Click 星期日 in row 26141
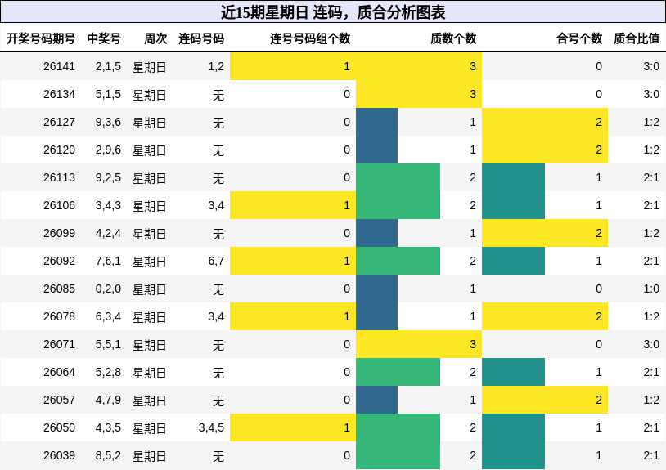Image resolution: width=666 pixels, height=470 pixels. point(150,67)
